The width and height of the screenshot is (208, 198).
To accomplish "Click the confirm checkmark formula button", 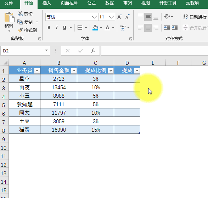I will tap(80, 51).
